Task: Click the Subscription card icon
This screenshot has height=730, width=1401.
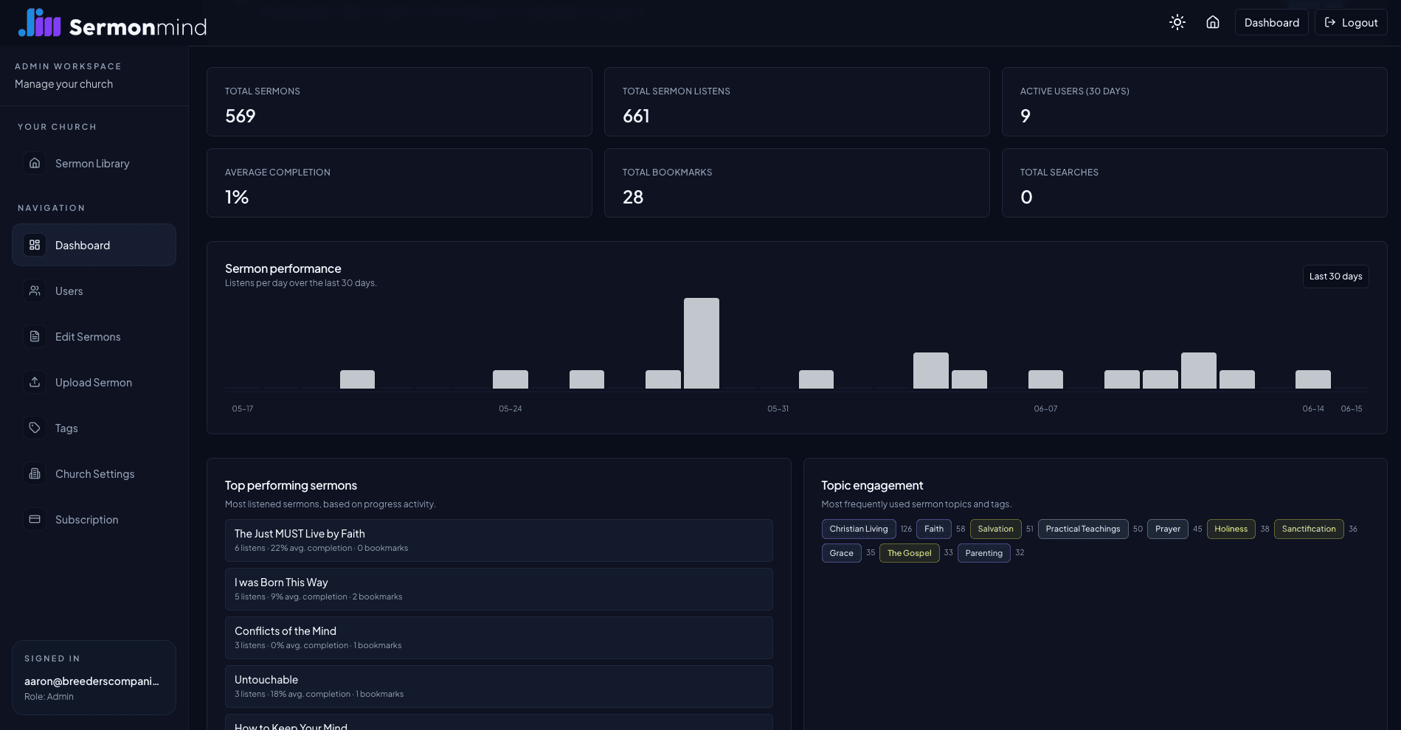Action: (35, 519)
